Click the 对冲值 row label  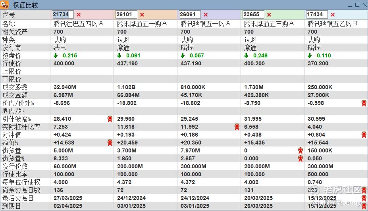(12, 135)
